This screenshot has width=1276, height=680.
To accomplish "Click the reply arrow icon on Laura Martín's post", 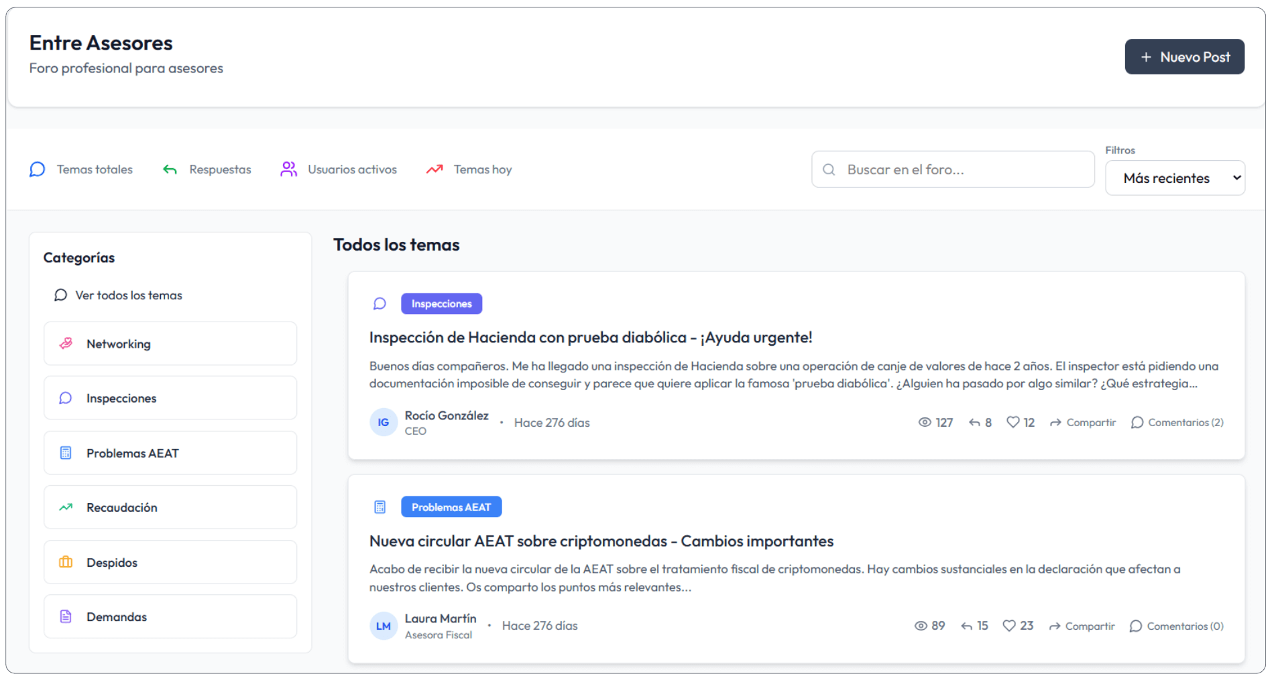I will pos(966,626).
